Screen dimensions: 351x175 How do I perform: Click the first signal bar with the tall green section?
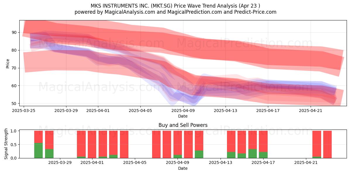click(x=39, y=144)
